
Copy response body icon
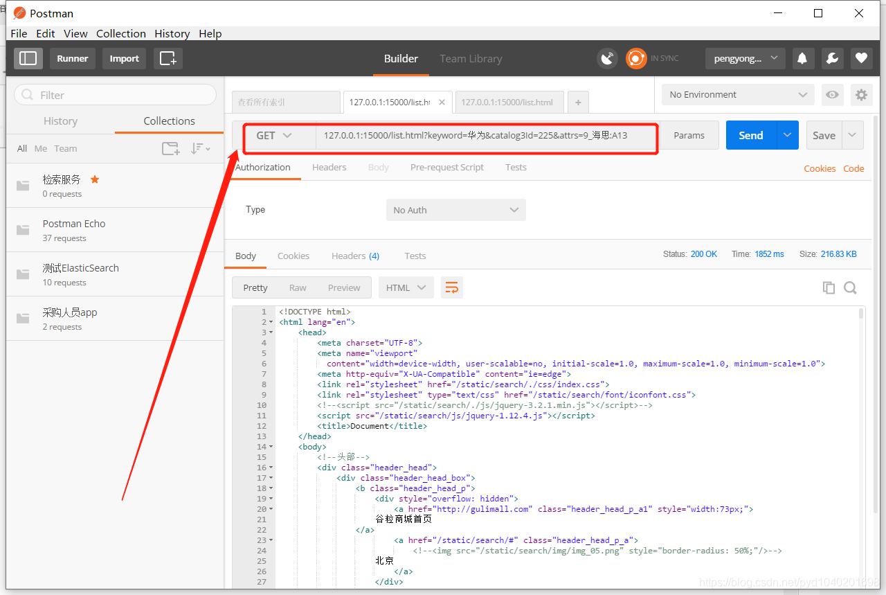(829, 288)
